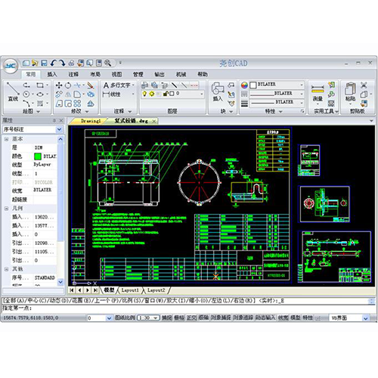Choose the Array tool in the modify panel

(x=77, y=104)
